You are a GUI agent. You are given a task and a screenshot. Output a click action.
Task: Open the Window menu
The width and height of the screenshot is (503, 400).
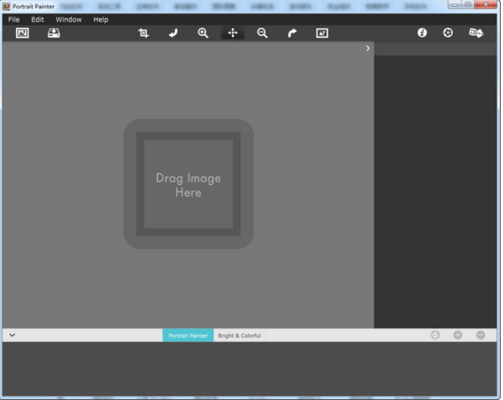point(68,19)
